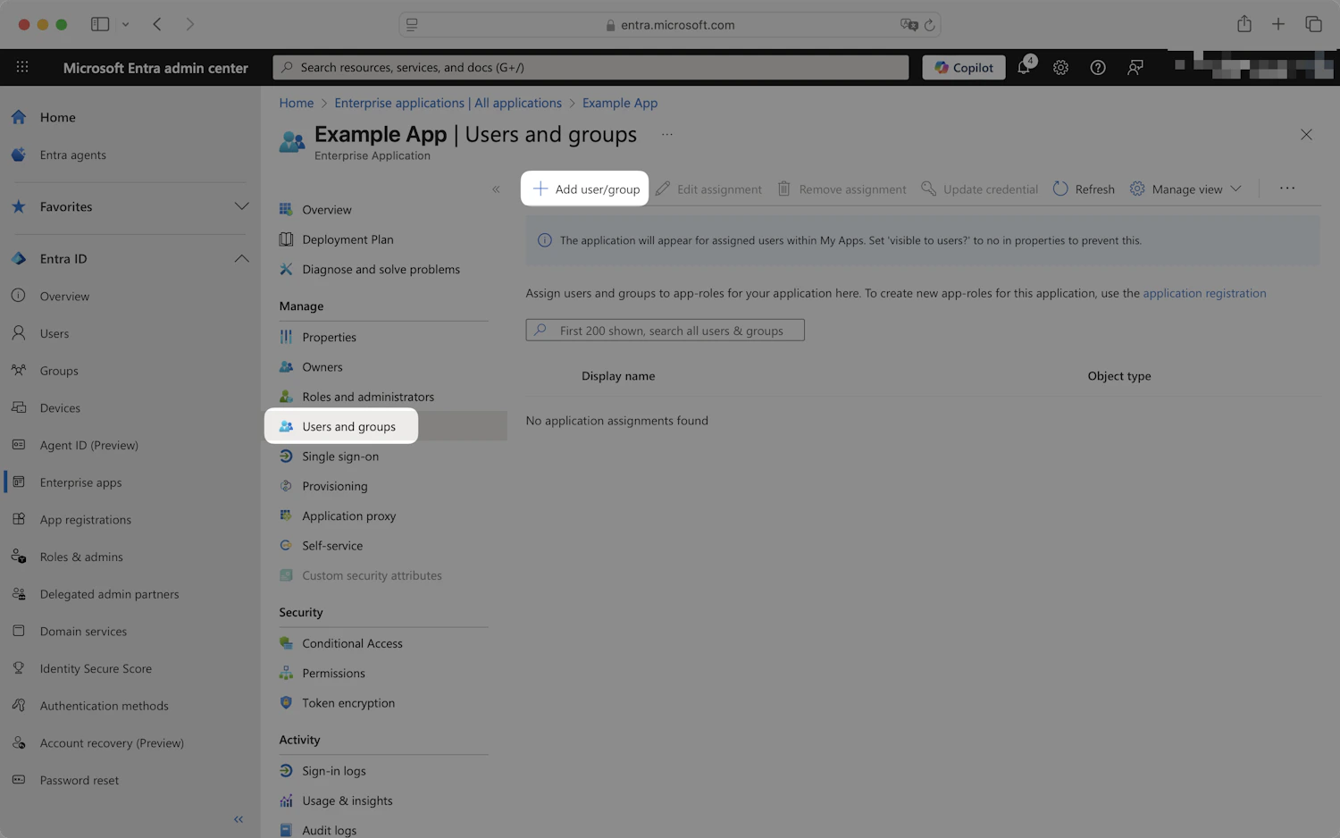Open App registrations in sidebar
1340x838 pixels.
coord(85,520)
